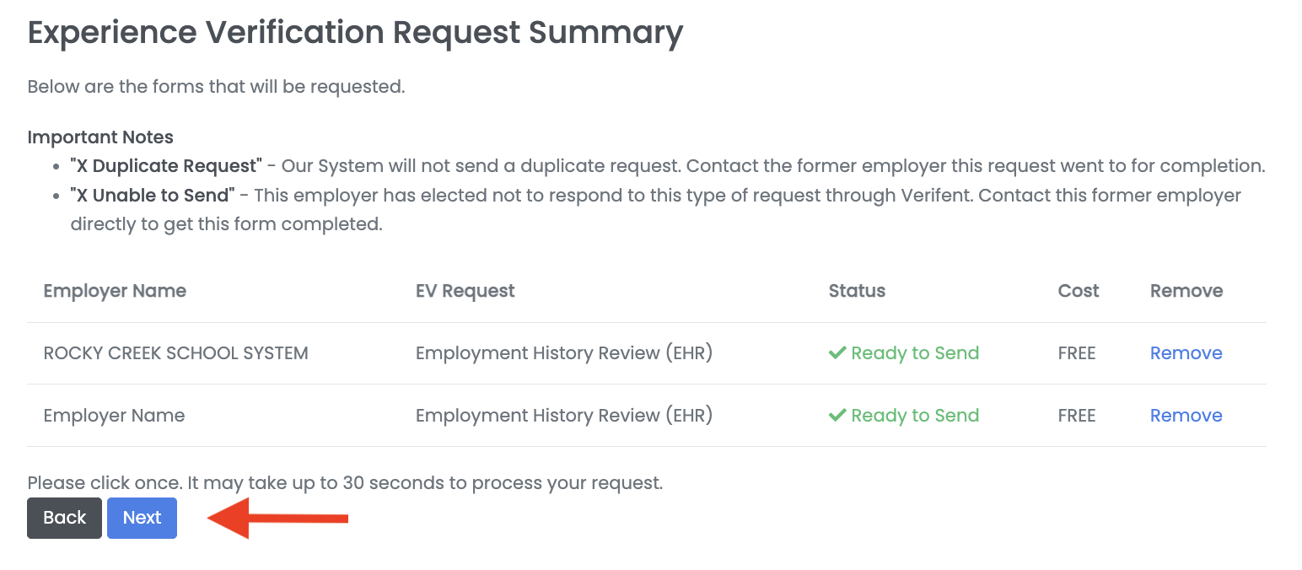The width and height of the screenshot is (1302, 570).
Task: Click the X Duplicate Request bullet text
Action: tap(666, 165)
